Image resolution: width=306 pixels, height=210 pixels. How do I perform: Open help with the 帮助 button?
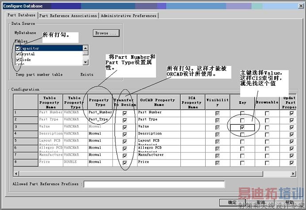coord(289,202)
